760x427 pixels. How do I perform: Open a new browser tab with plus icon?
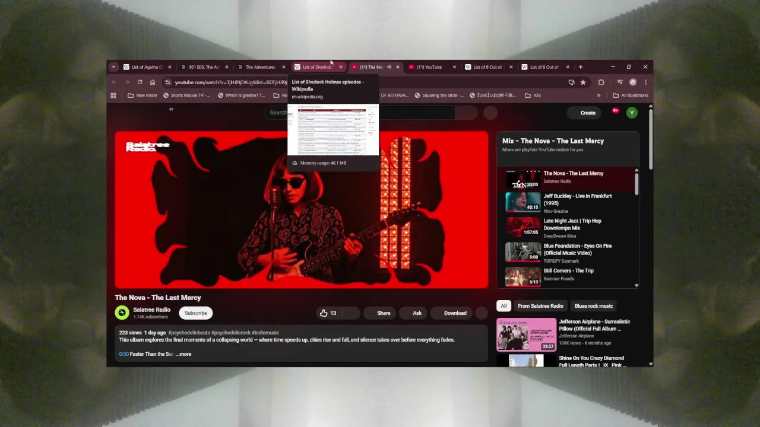581,67
